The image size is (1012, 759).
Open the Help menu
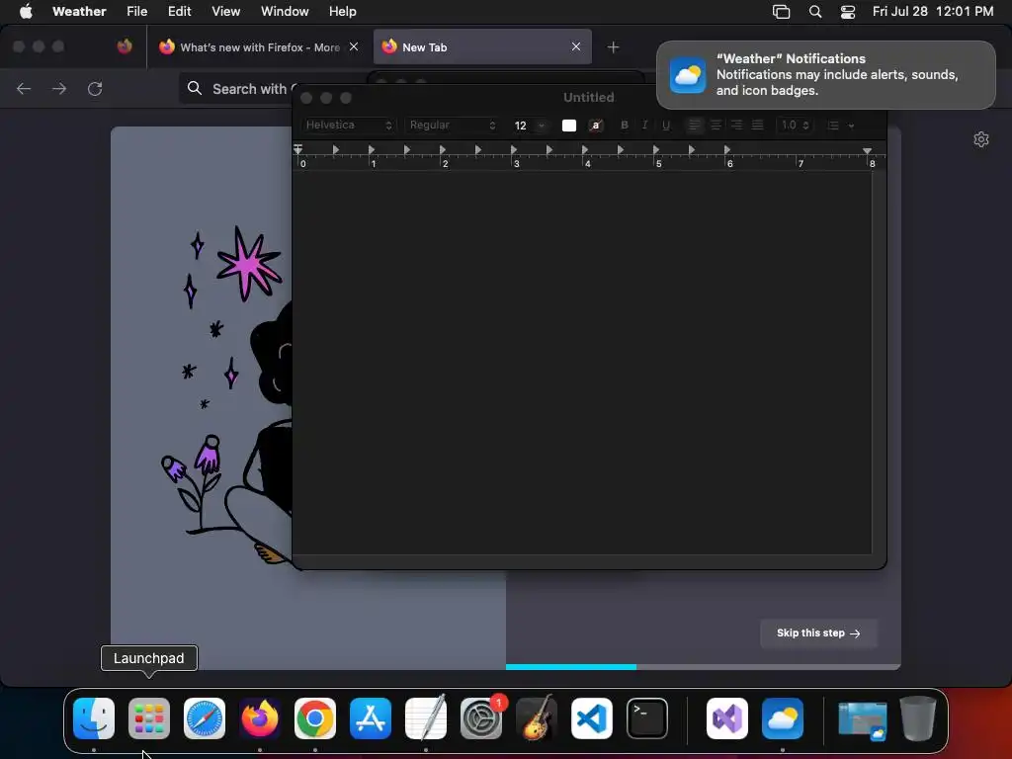click(342, 12)
